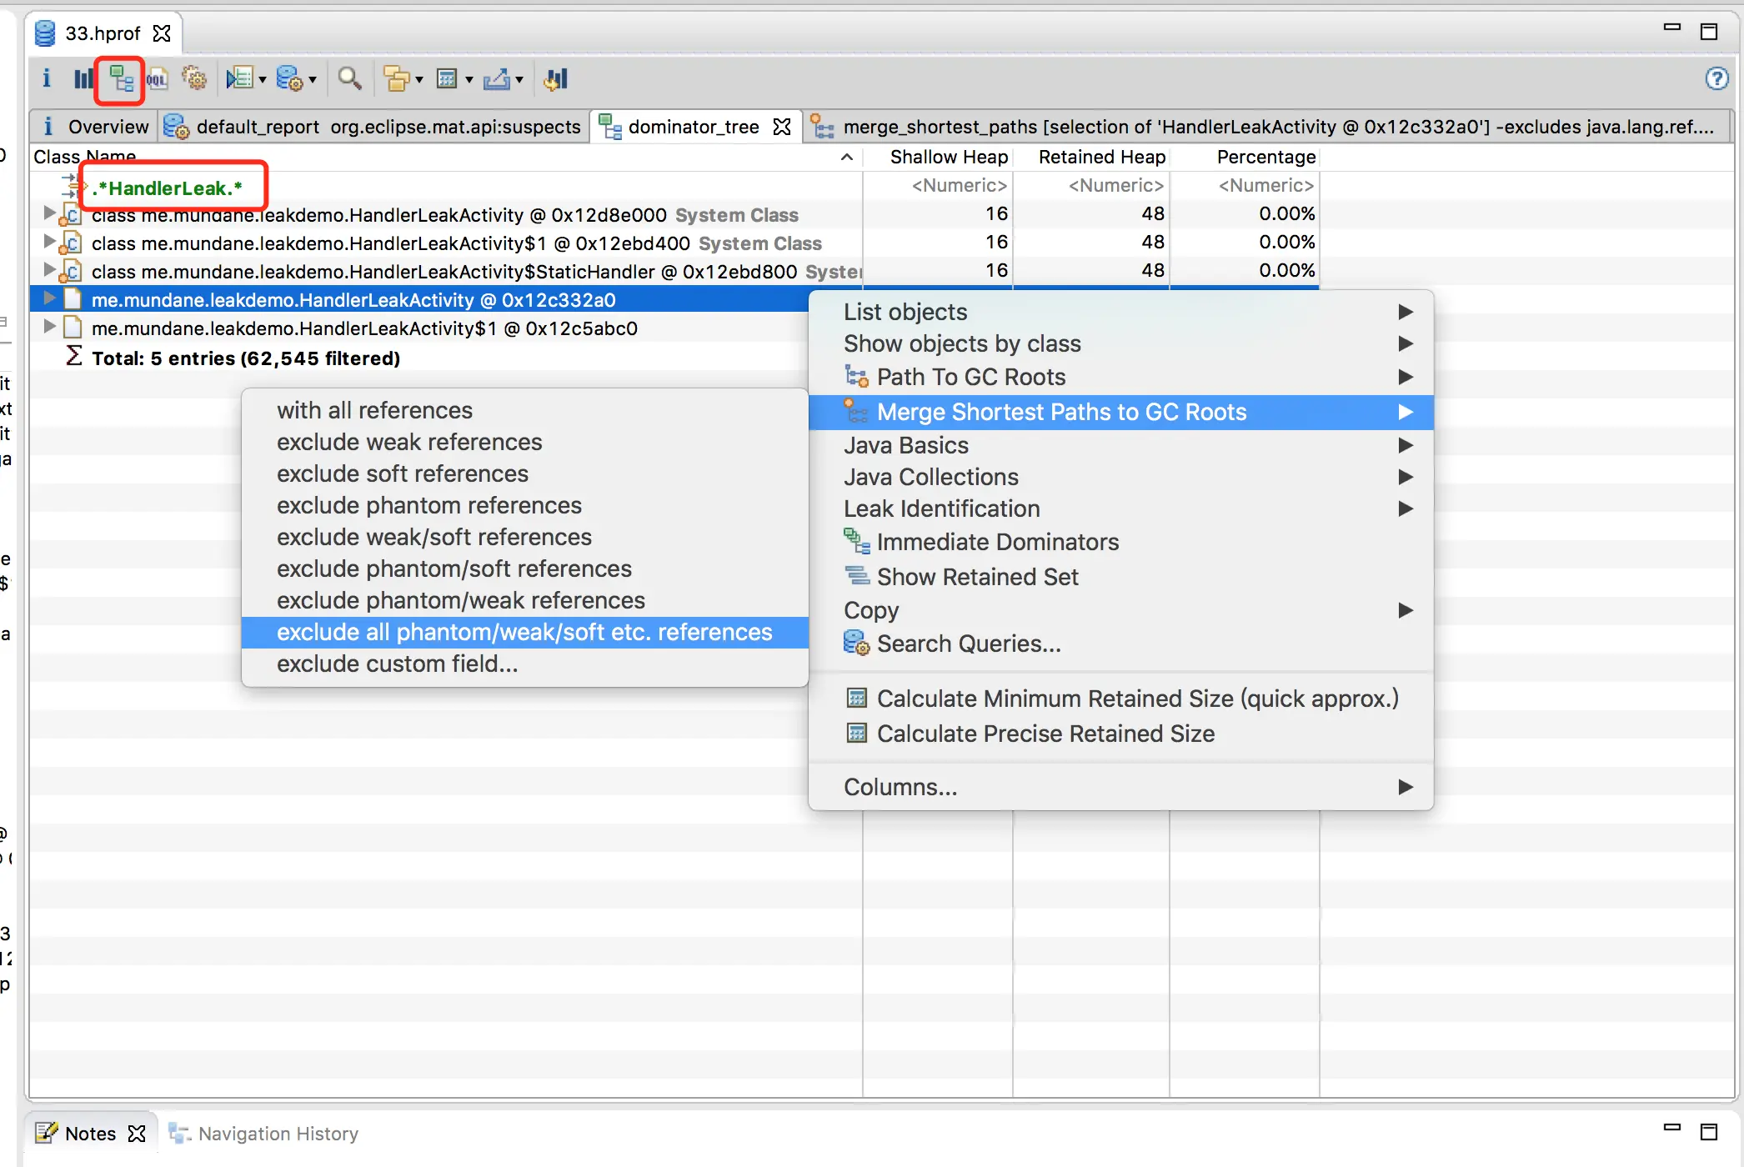Screen dimensions: 1744x1167
Task: Select exclude all phantom/weak/soft etc. references
Action: coord(524,632)
